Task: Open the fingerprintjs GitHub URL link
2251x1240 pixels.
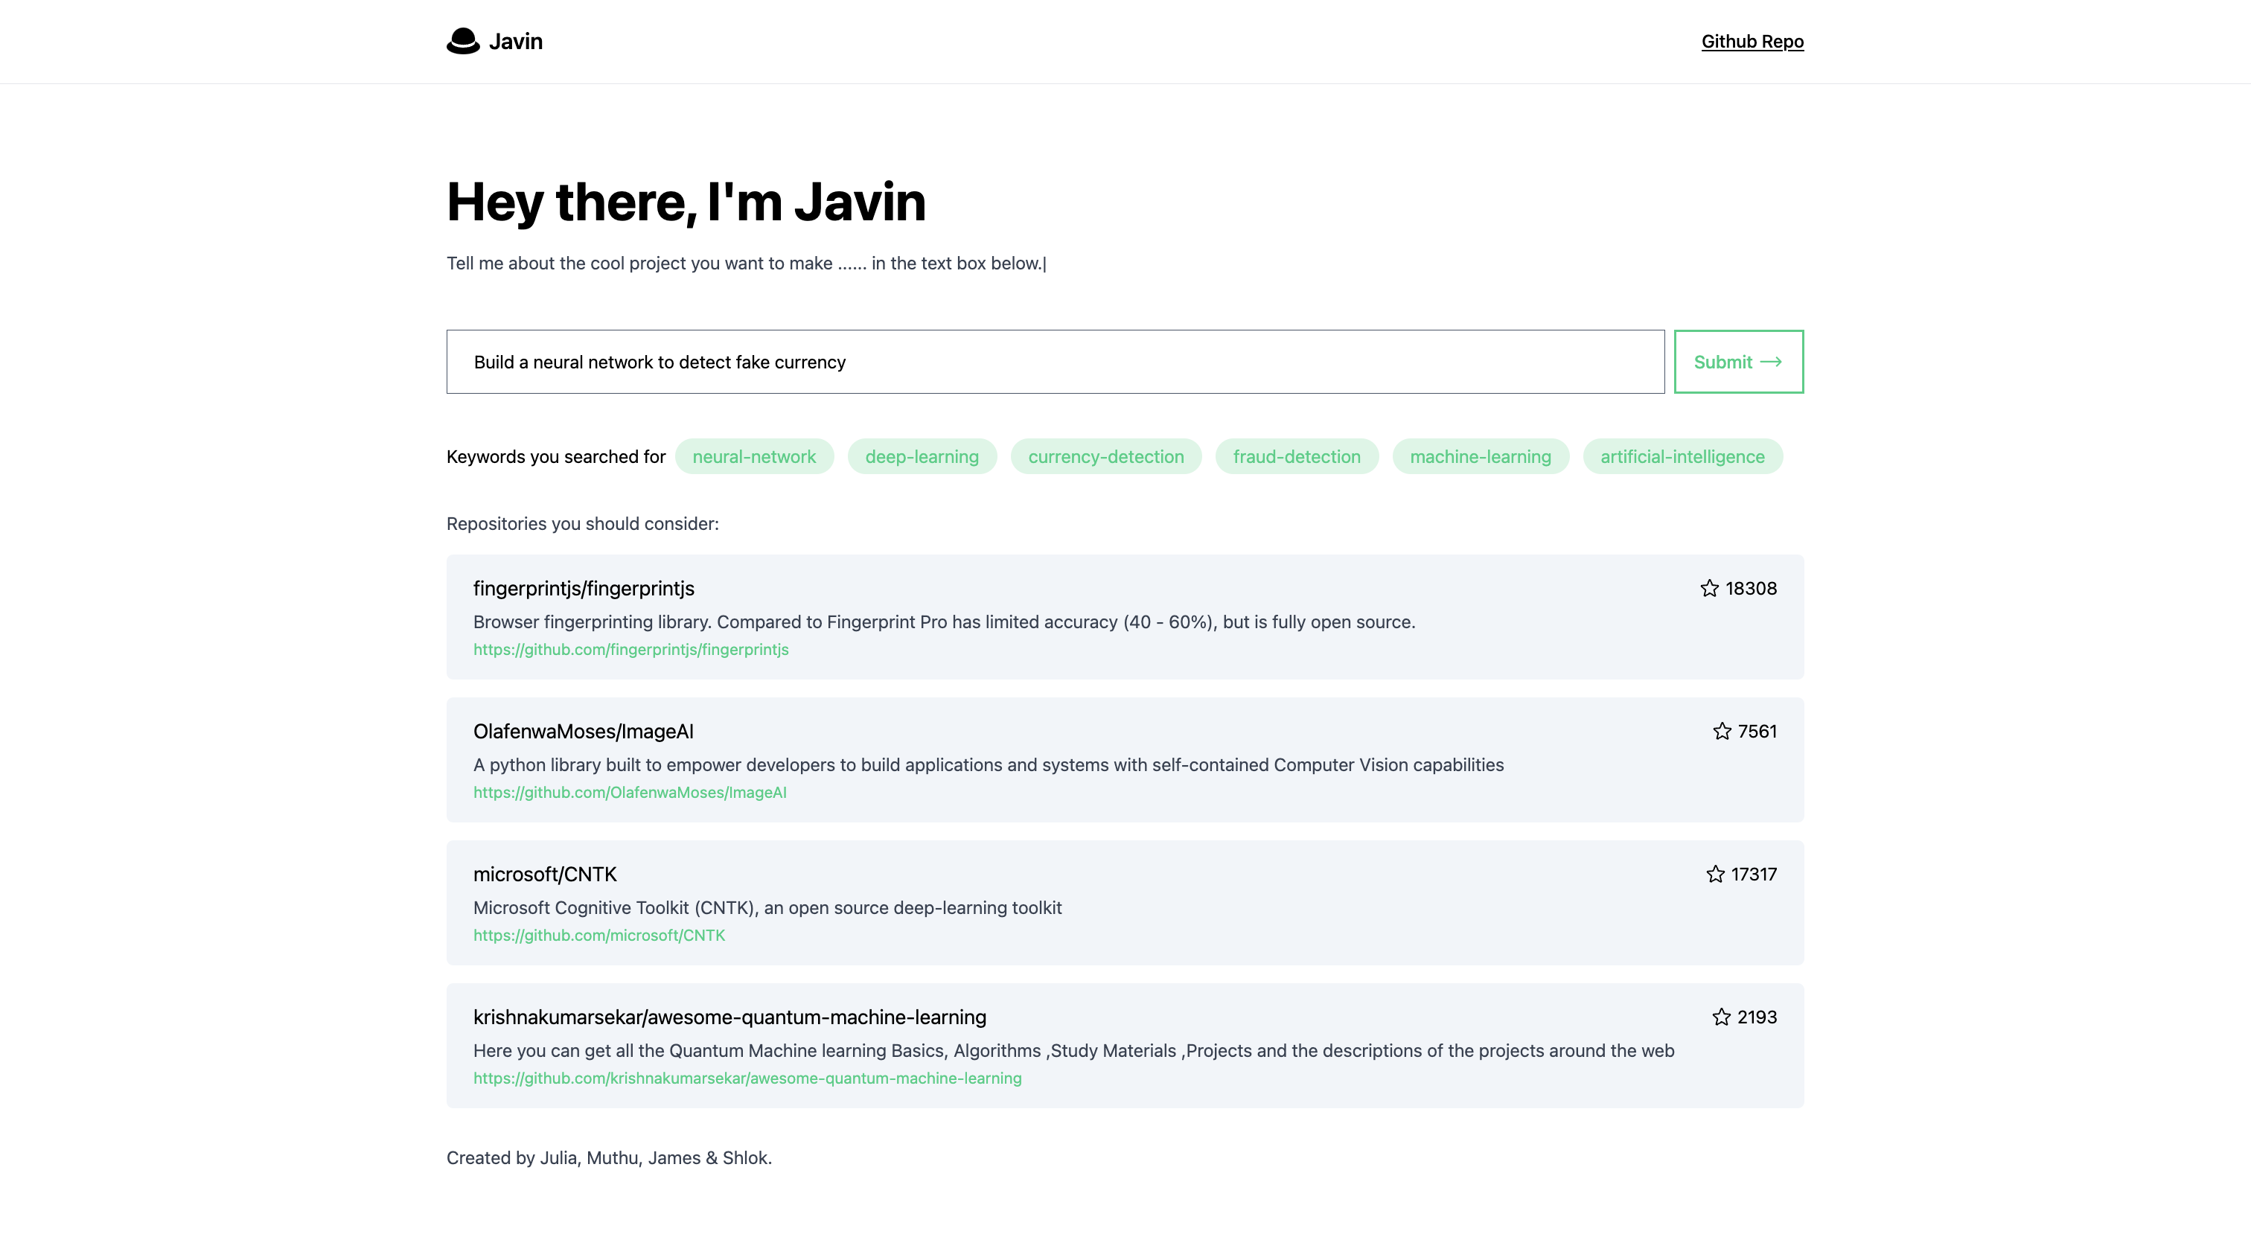Action: (630, 649)
